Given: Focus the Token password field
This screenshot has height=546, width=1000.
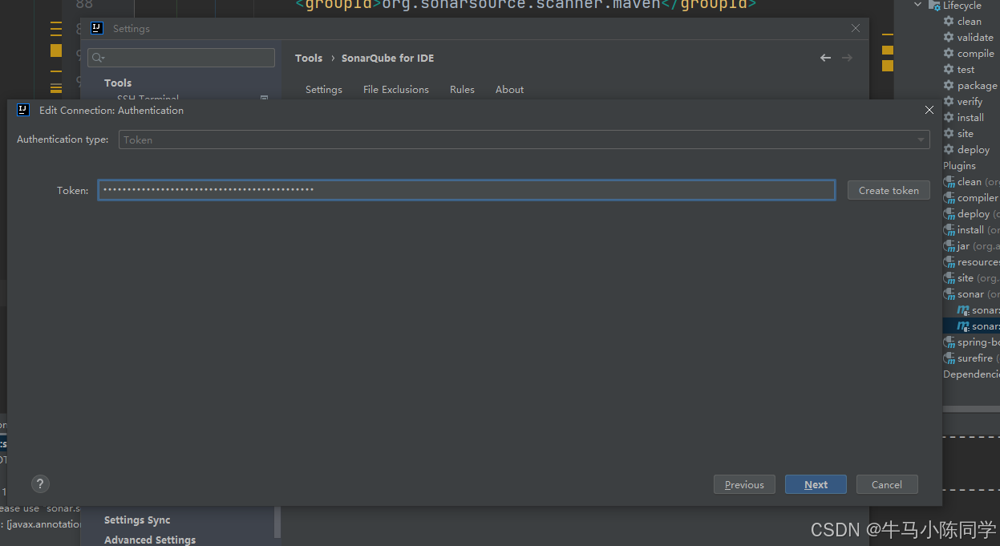Looking at the screenshot, I should coord(467,190).
